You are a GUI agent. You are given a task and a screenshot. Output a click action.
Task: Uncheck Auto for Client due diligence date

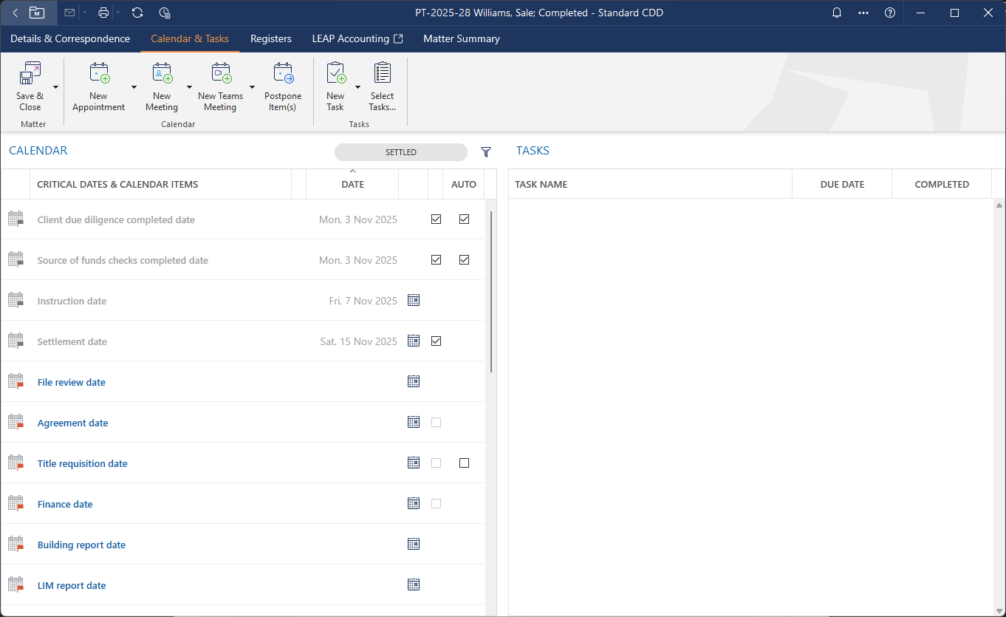(x=464, y=219)
